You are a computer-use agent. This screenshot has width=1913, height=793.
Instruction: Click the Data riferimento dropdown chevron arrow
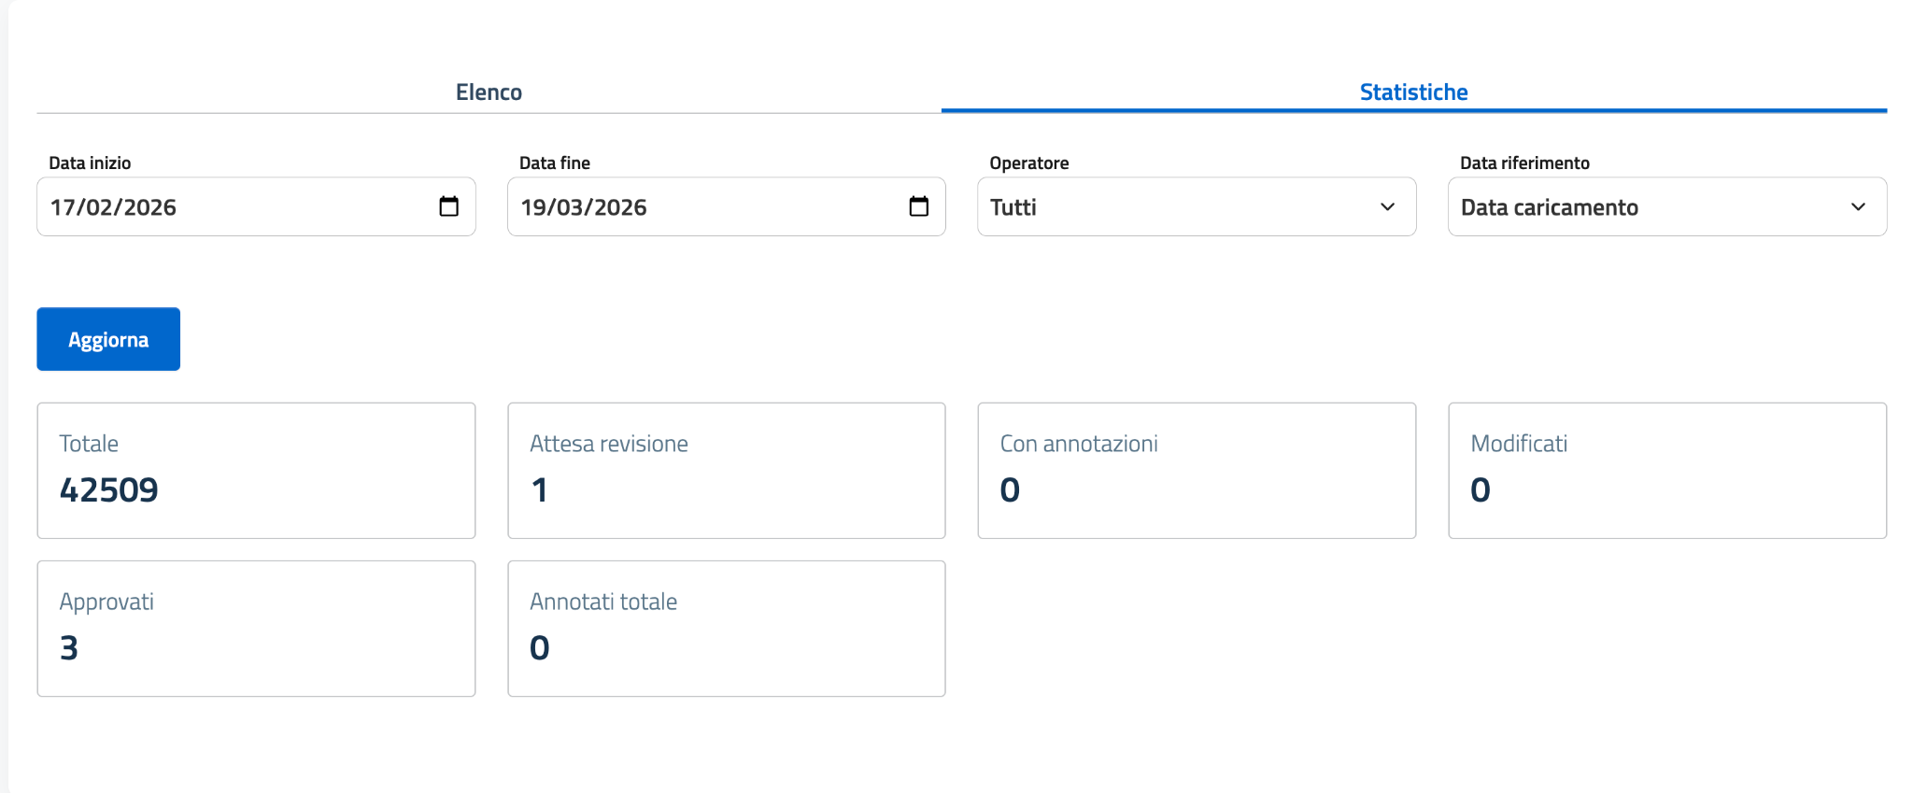pyautogui.click(x=1858, y=206)
